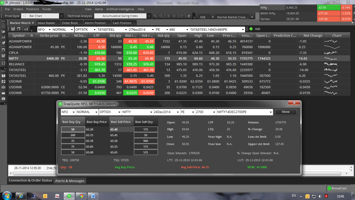Click the best buy price 65.20
The image size is (355, 200).
(97, 129)
